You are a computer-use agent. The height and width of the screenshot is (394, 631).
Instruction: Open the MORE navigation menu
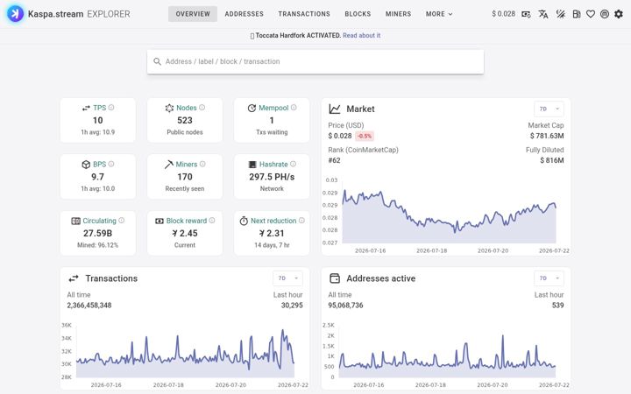pyautogui.click(x=439, y=14)
